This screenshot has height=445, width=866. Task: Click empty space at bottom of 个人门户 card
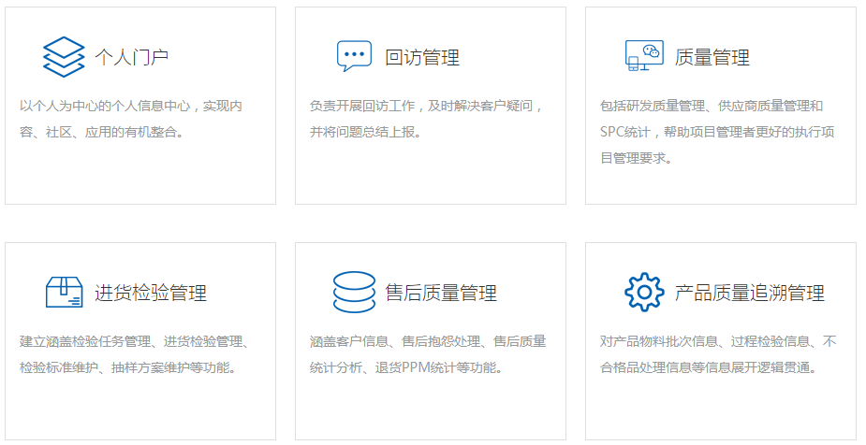tap(140, 178)
